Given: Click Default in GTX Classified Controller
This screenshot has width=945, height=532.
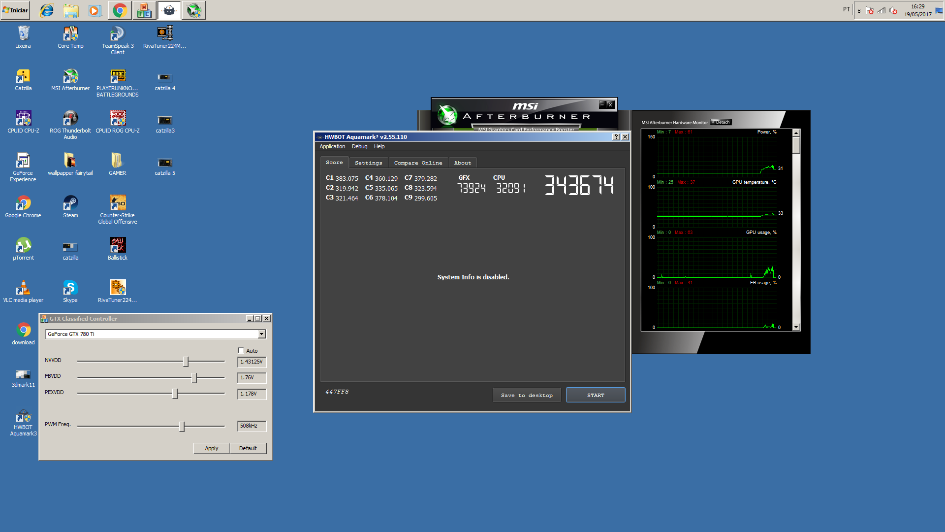Looking at the screenshot, I should click(248, 448).
